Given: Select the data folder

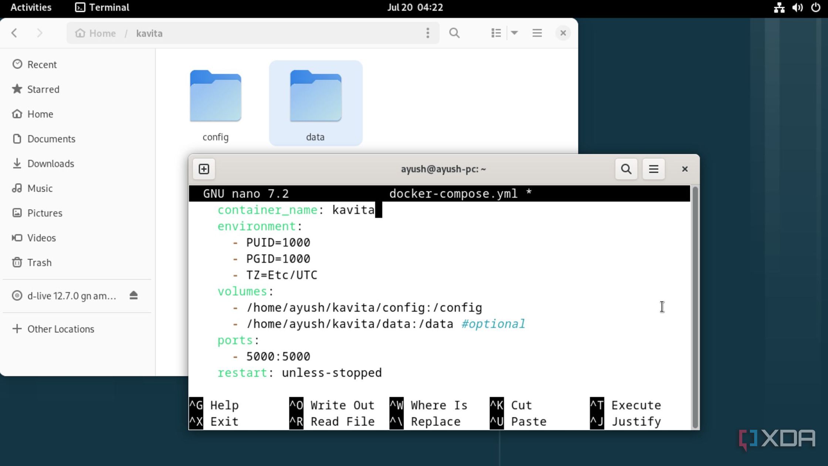Looking at the screenshot, I should [316, 104].
